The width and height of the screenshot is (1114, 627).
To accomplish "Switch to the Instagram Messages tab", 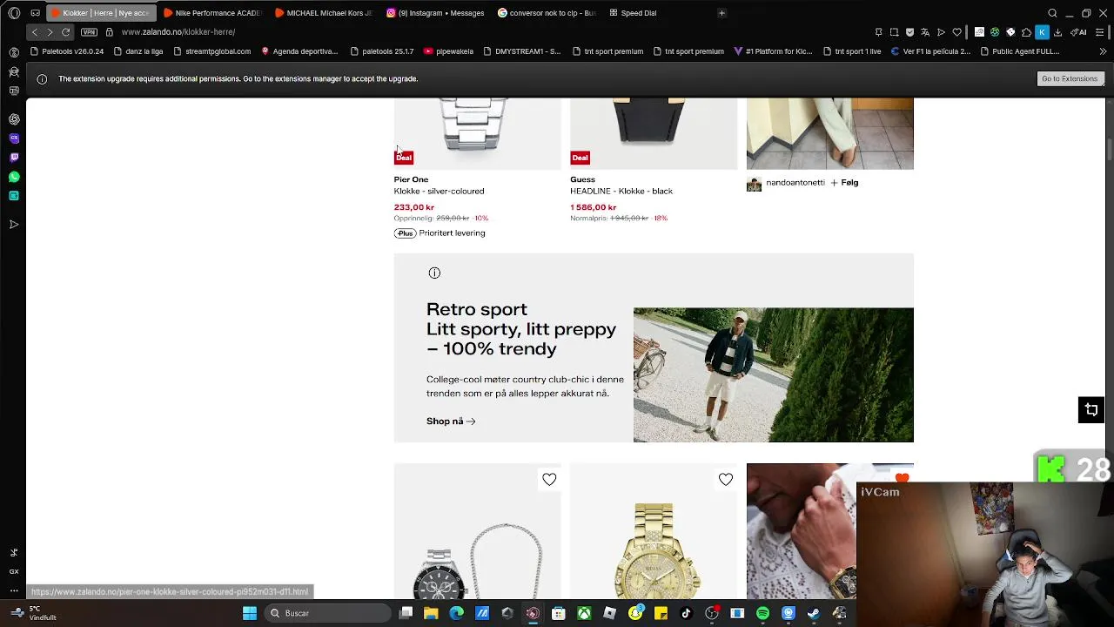I will 434,13.
